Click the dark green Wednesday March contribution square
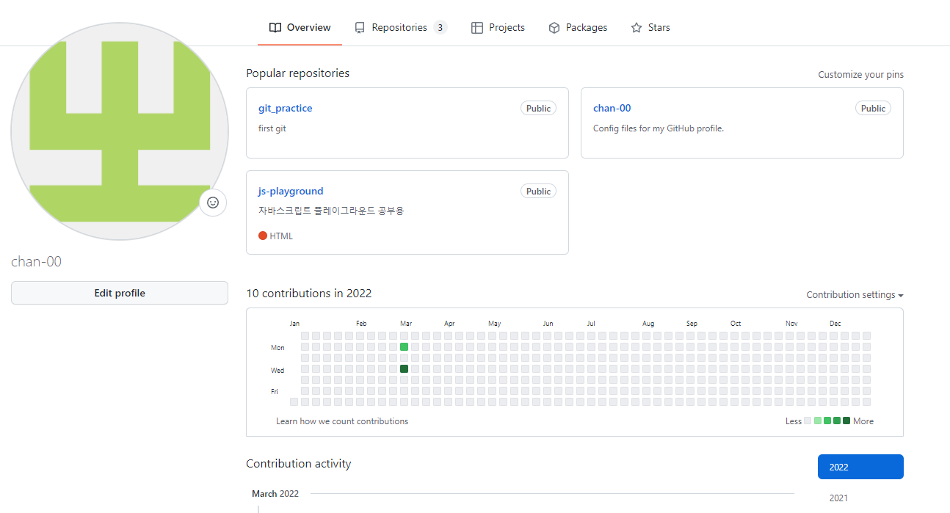This screenshot has width=950, height=513. [x=405, y=368]
